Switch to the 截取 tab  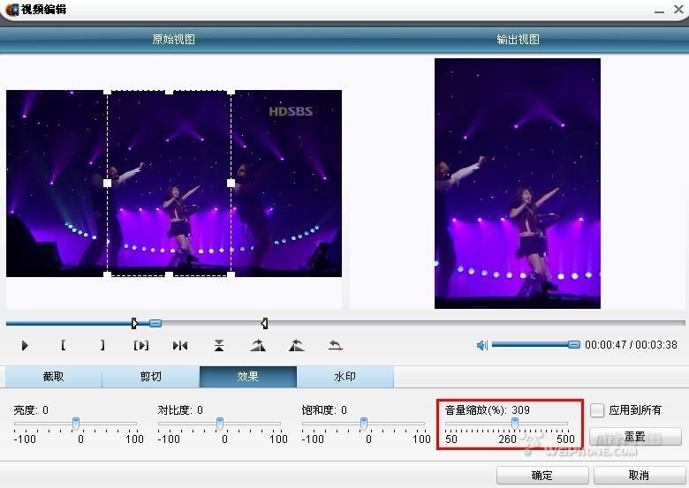point(54,377)
